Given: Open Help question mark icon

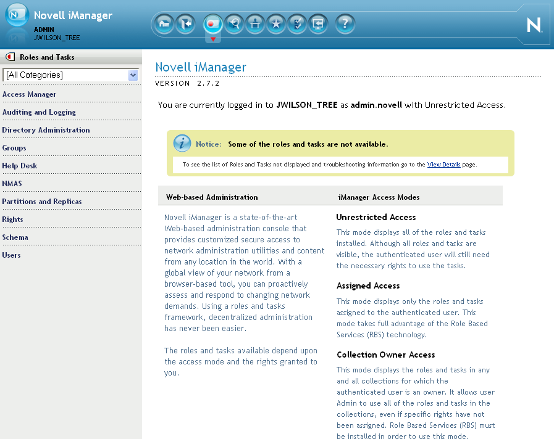Looking at the screenshot, I should 345,24.
